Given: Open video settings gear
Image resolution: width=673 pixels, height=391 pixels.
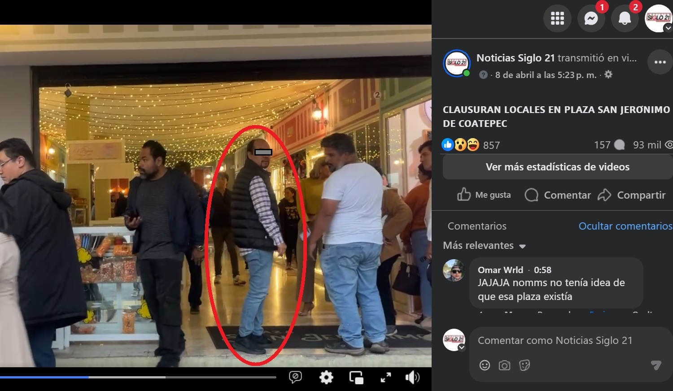Looking at the screenshot, I should pos(326,378).
